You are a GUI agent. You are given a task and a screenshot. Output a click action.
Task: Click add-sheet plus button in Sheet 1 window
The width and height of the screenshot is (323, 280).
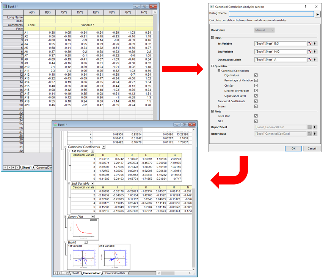click(13, 167)
